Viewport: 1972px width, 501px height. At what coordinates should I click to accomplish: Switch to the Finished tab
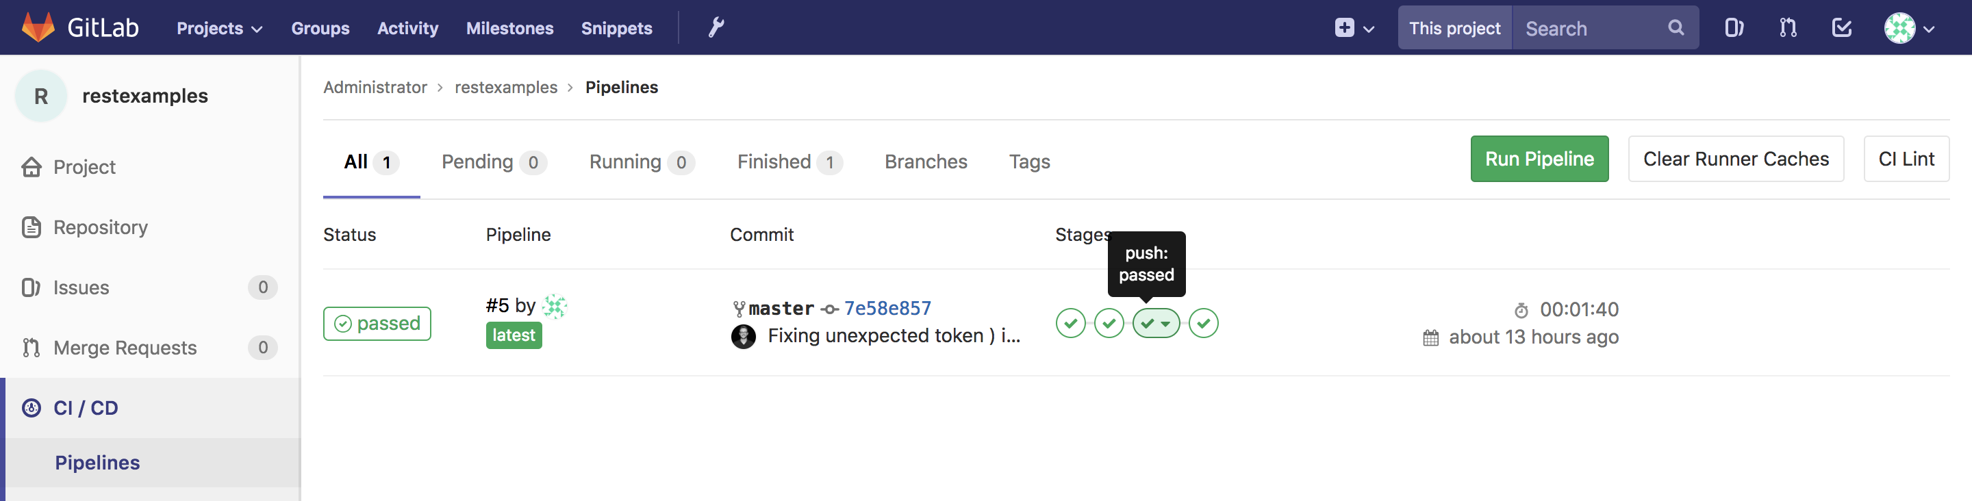tap(789, 162)
